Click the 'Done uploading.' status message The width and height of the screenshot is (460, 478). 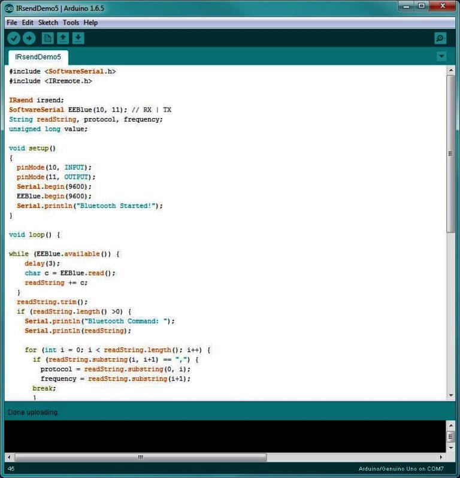(33, 412)
